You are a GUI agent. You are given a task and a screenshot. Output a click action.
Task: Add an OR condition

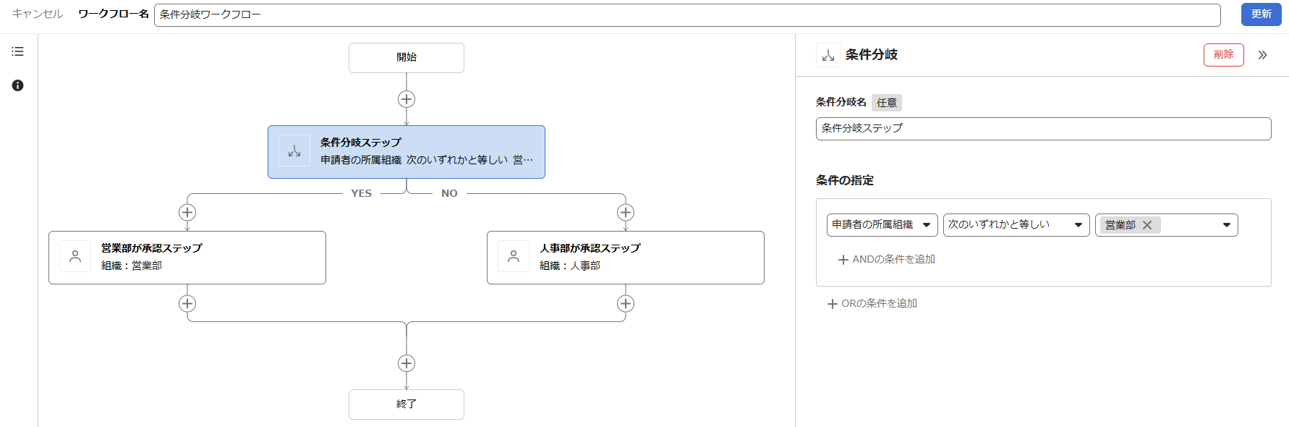point(872,303)
